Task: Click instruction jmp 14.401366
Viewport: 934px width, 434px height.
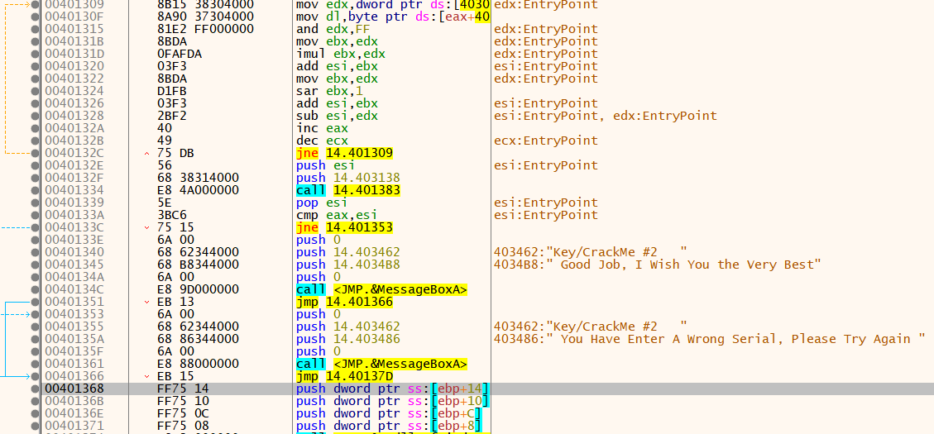Action: (x=344, y=302)
